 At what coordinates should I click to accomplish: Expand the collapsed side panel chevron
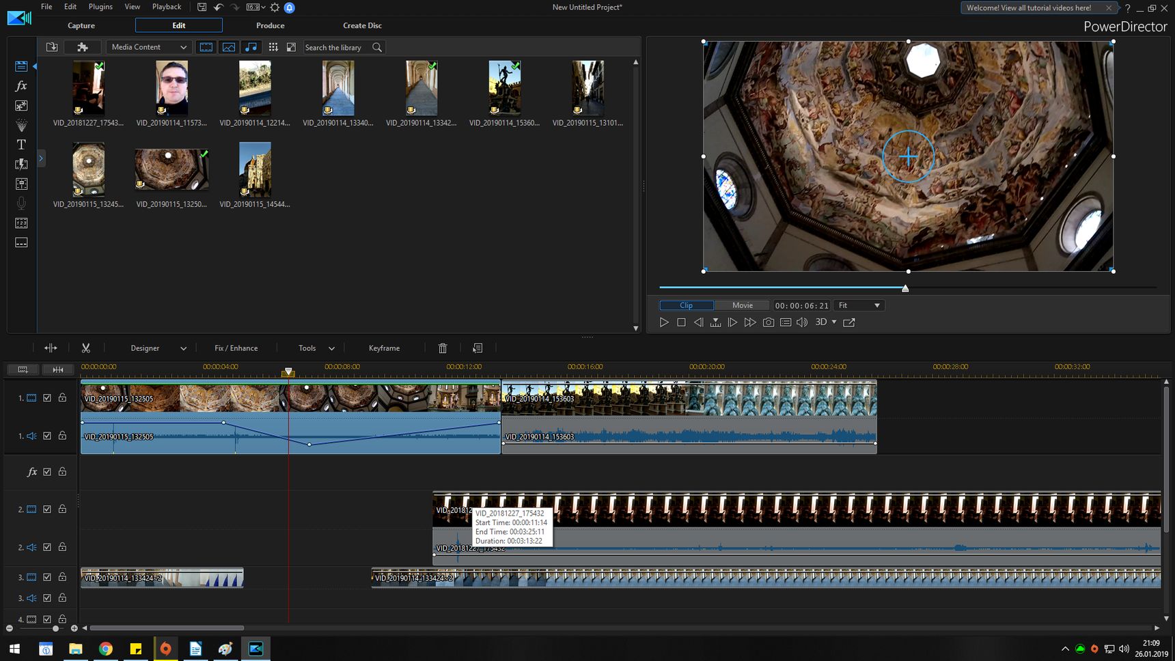(41, 158)
